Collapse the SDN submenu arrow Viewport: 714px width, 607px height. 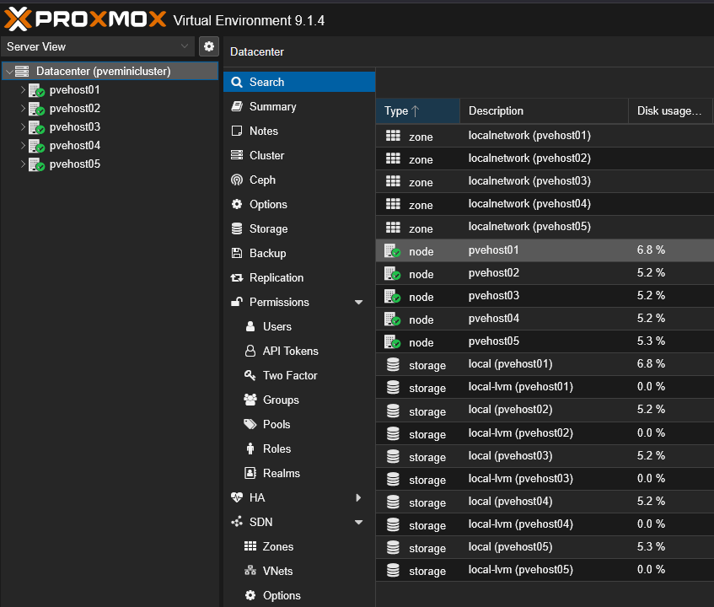(359, 523)
